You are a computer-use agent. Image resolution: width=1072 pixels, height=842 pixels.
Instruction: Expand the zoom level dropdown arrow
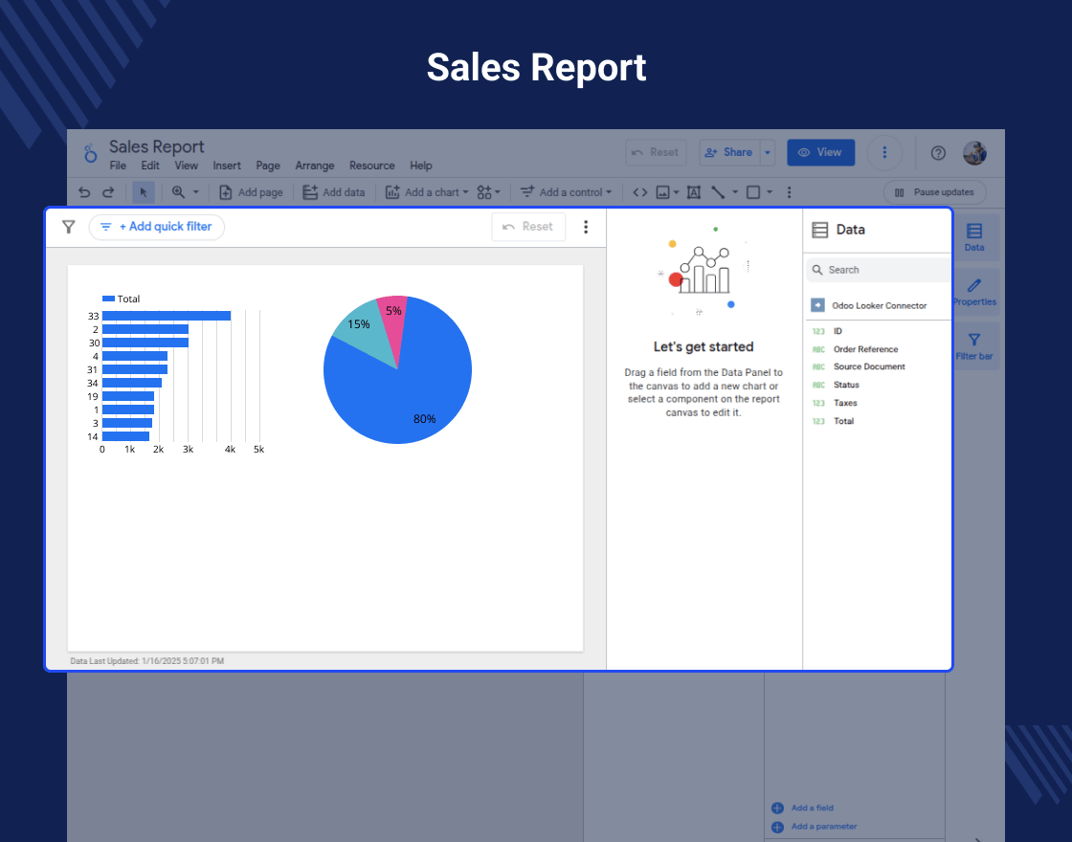click(x=195, y=192)
